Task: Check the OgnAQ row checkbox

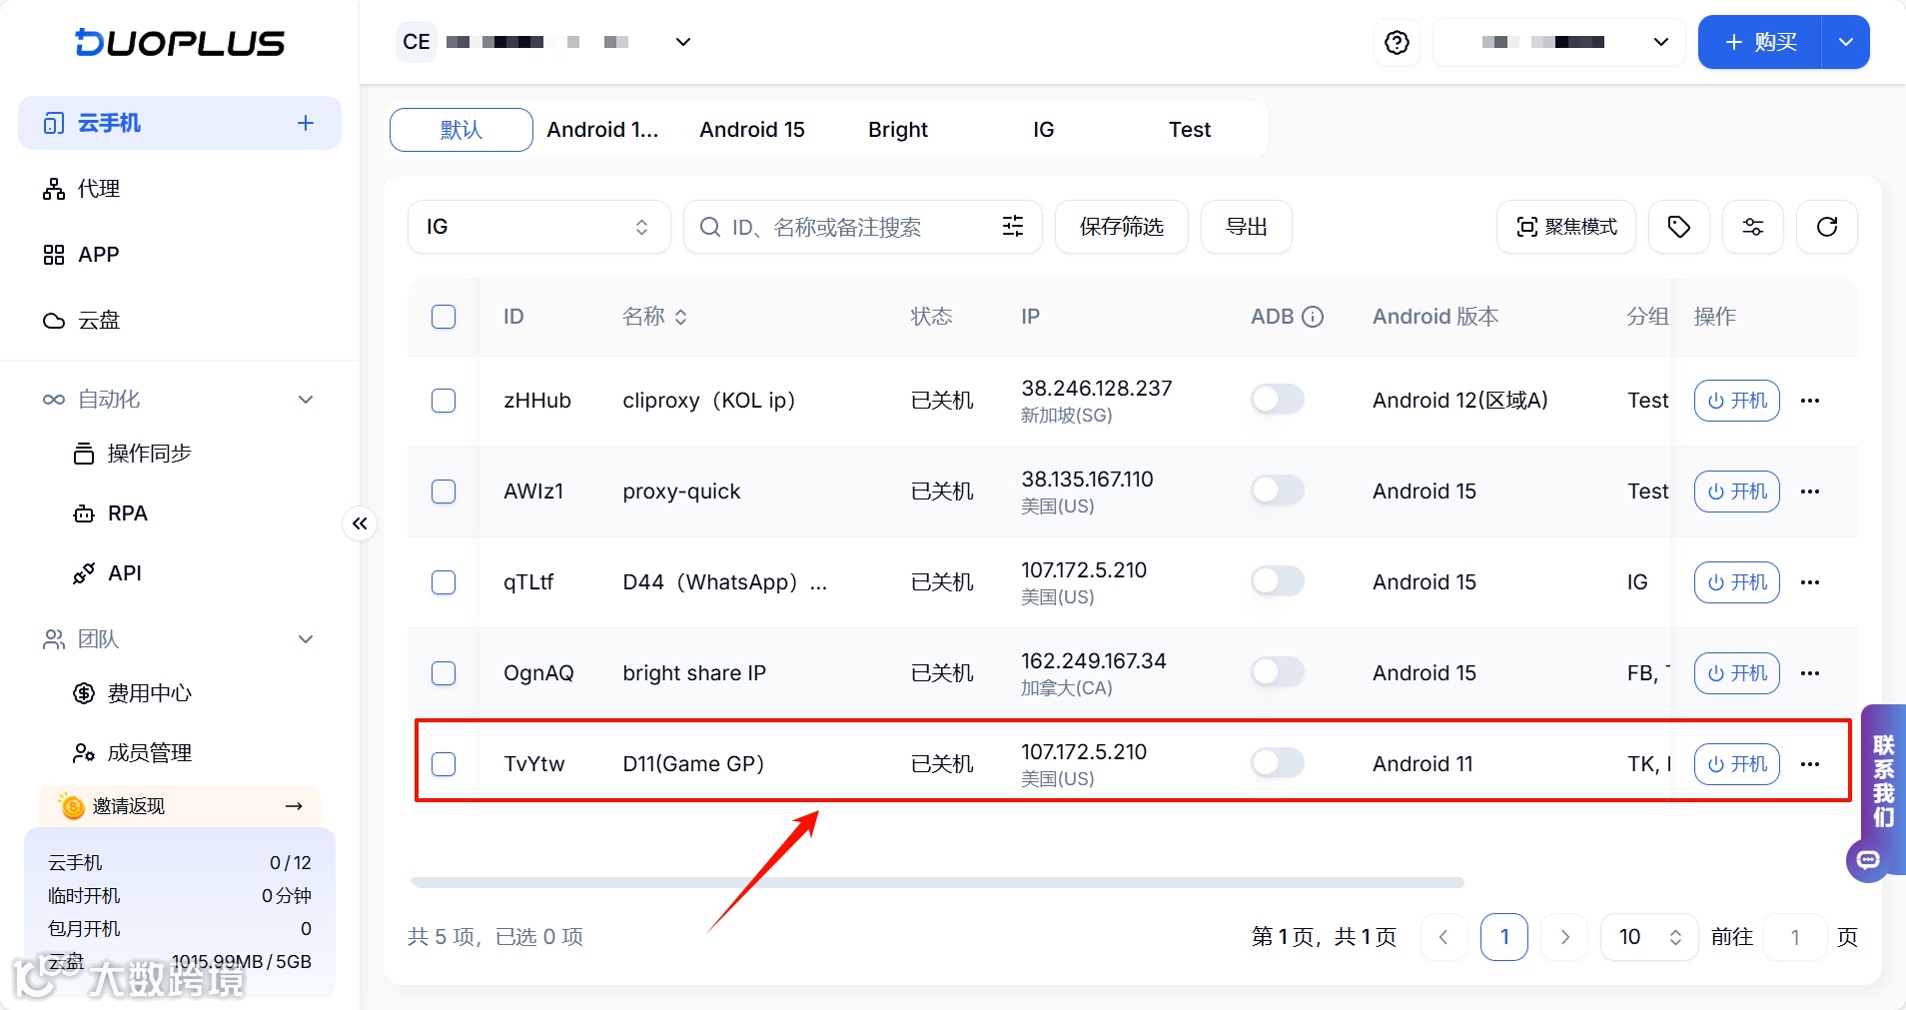Action: click(444, 673)
